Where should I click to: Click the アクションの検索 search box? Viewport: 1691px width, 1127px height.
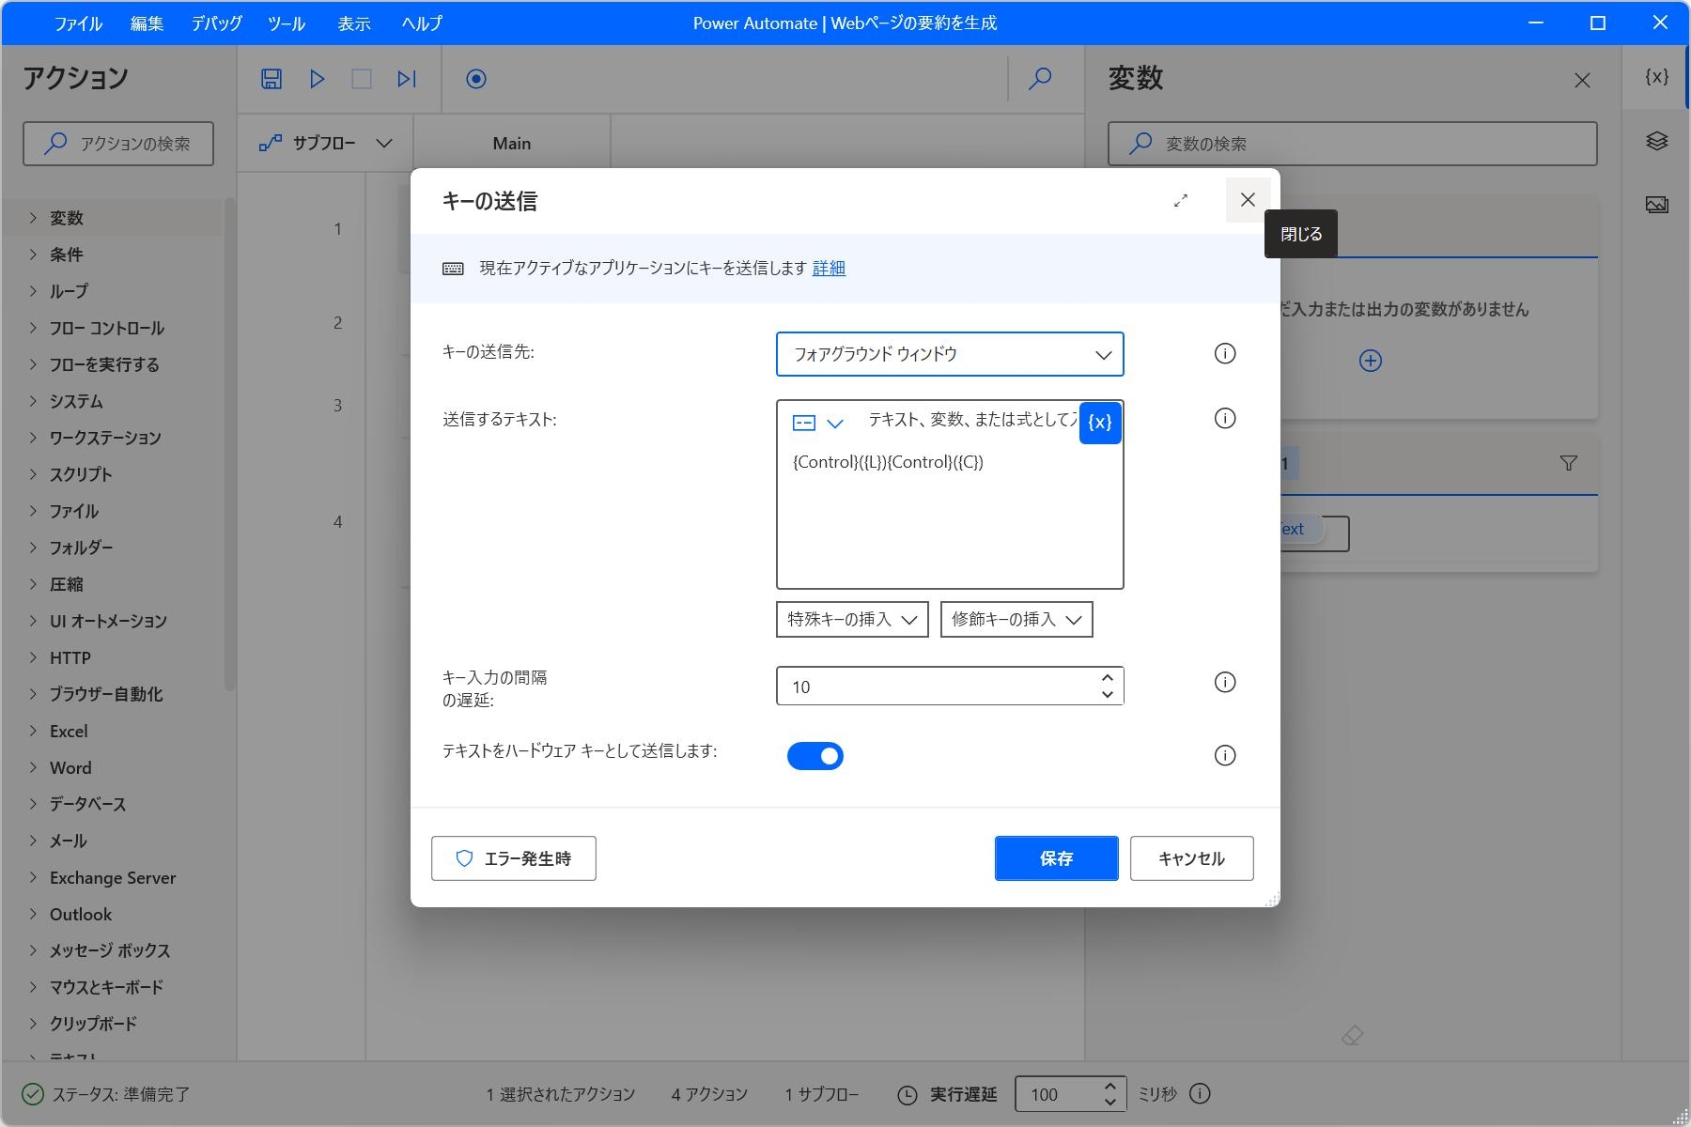coord(118,144)
